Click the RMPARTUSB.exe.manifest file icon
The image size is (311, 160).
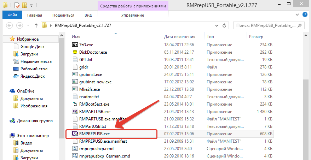point(75,119)
